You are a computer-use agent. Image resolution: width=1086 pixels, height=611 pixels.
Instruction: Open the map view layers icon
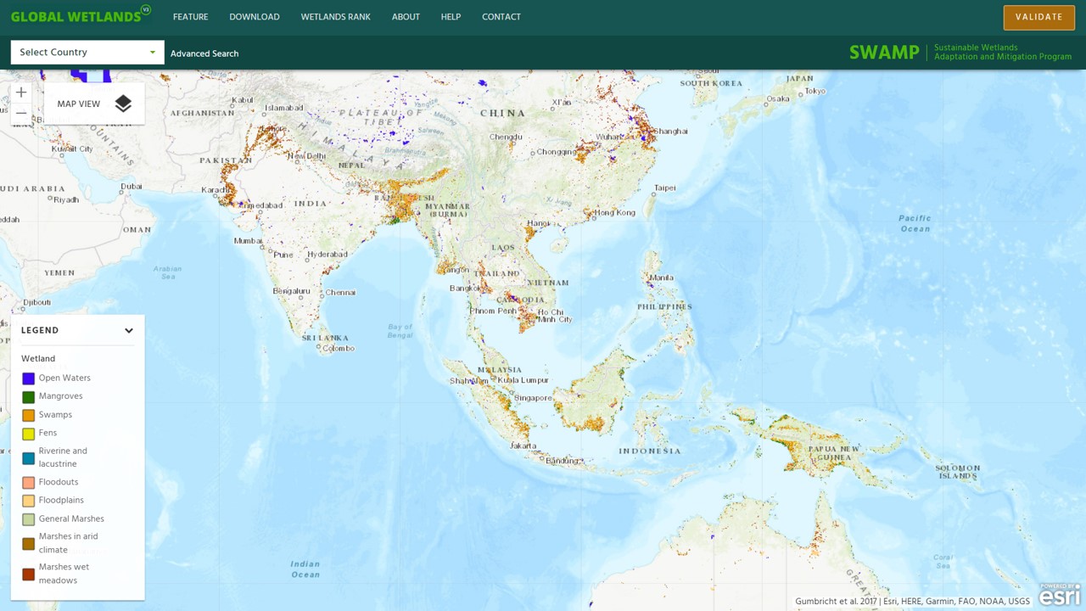tap(123, 104)
